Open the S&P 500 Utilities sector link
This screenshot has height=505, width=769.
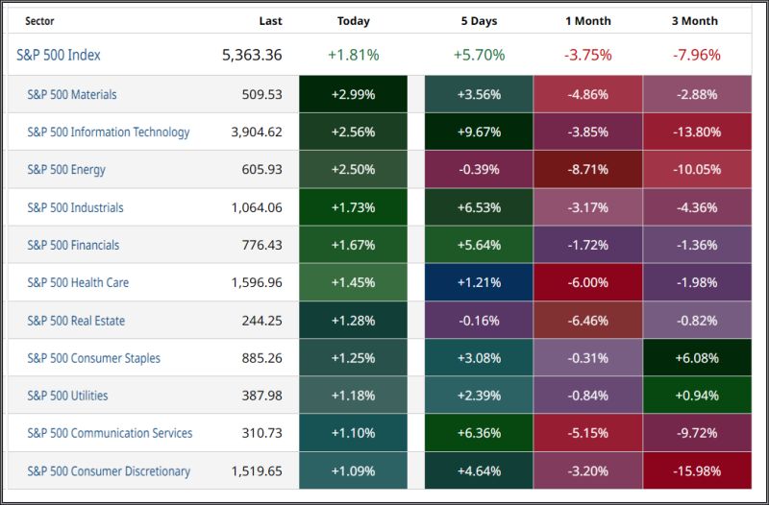point(67,396)
